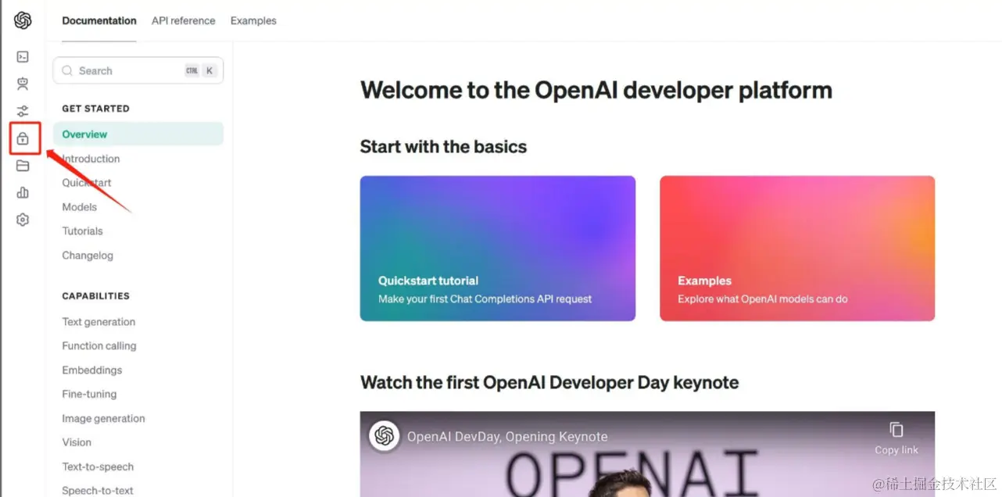Open the Quickstart sidebar link

coord(87,183)
